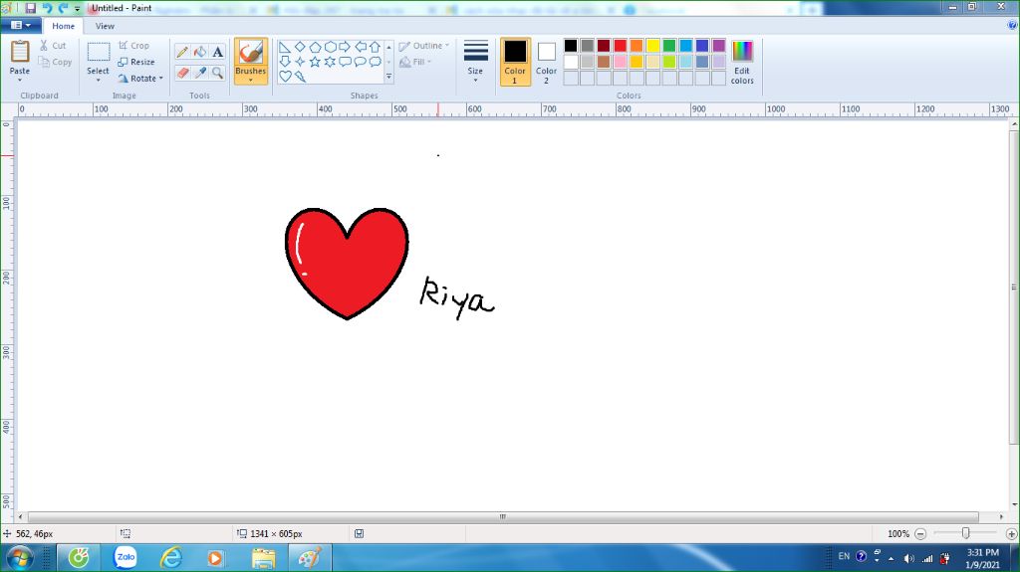The height and width of the screenshot is (572, 1020).
Task: Expand the Shapes gallery more arrow
Action: tap(389, 77)
